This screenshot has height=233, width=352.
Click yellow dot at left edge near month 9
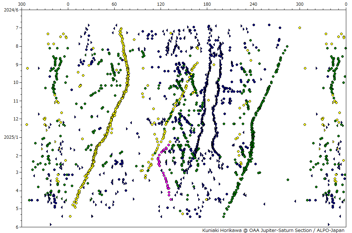(27, 68)
